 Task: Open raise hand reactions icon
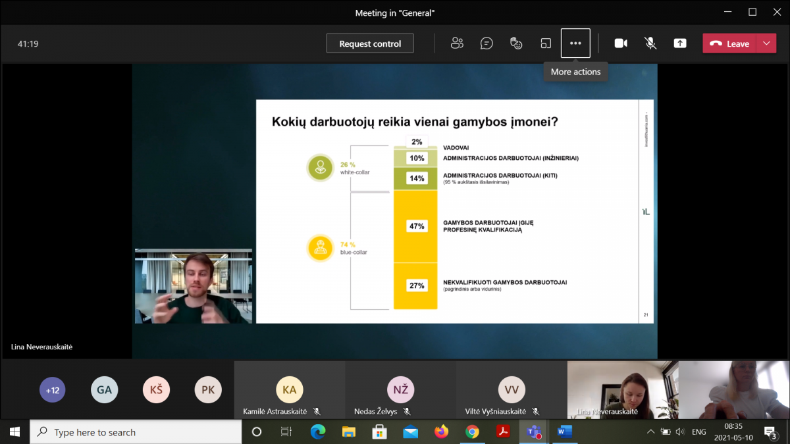(x=516, y=43)
